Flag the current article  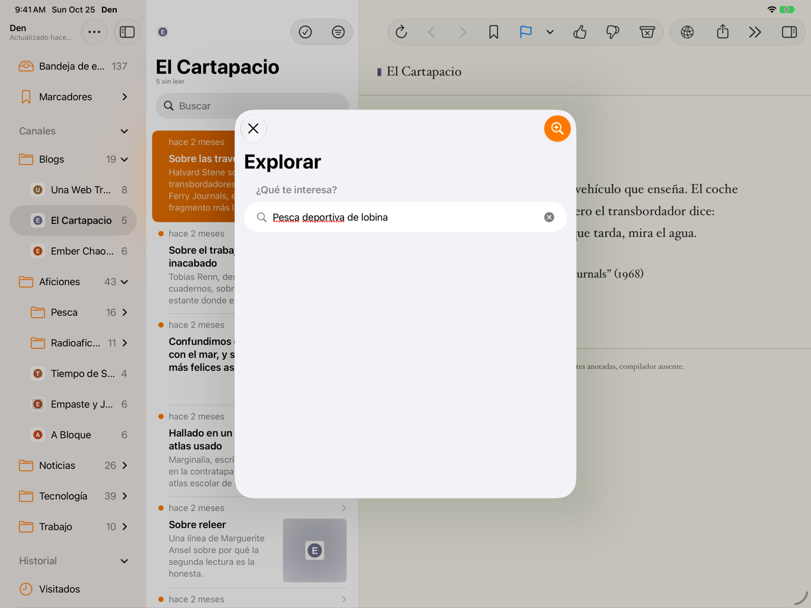pos(526,32)
